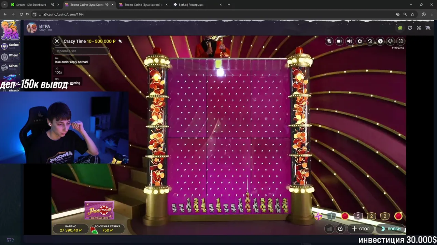Viewport: 437px width, 245px height.
Task: Zoom page with magnifier icon in toolbar
Action: coord(405,14)
